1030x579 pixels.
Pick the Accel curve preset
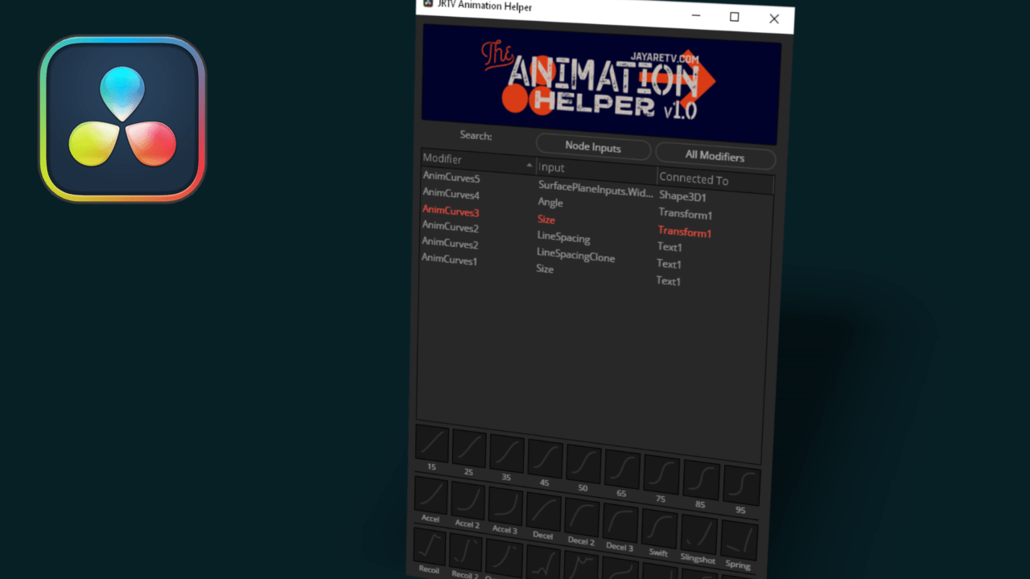(430, 499)
